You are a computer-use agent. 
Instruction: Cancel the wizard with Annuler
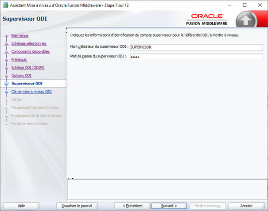pos(246,206)
